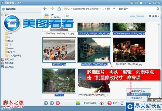Click 上传到空间相册 button label

point(89,103)
